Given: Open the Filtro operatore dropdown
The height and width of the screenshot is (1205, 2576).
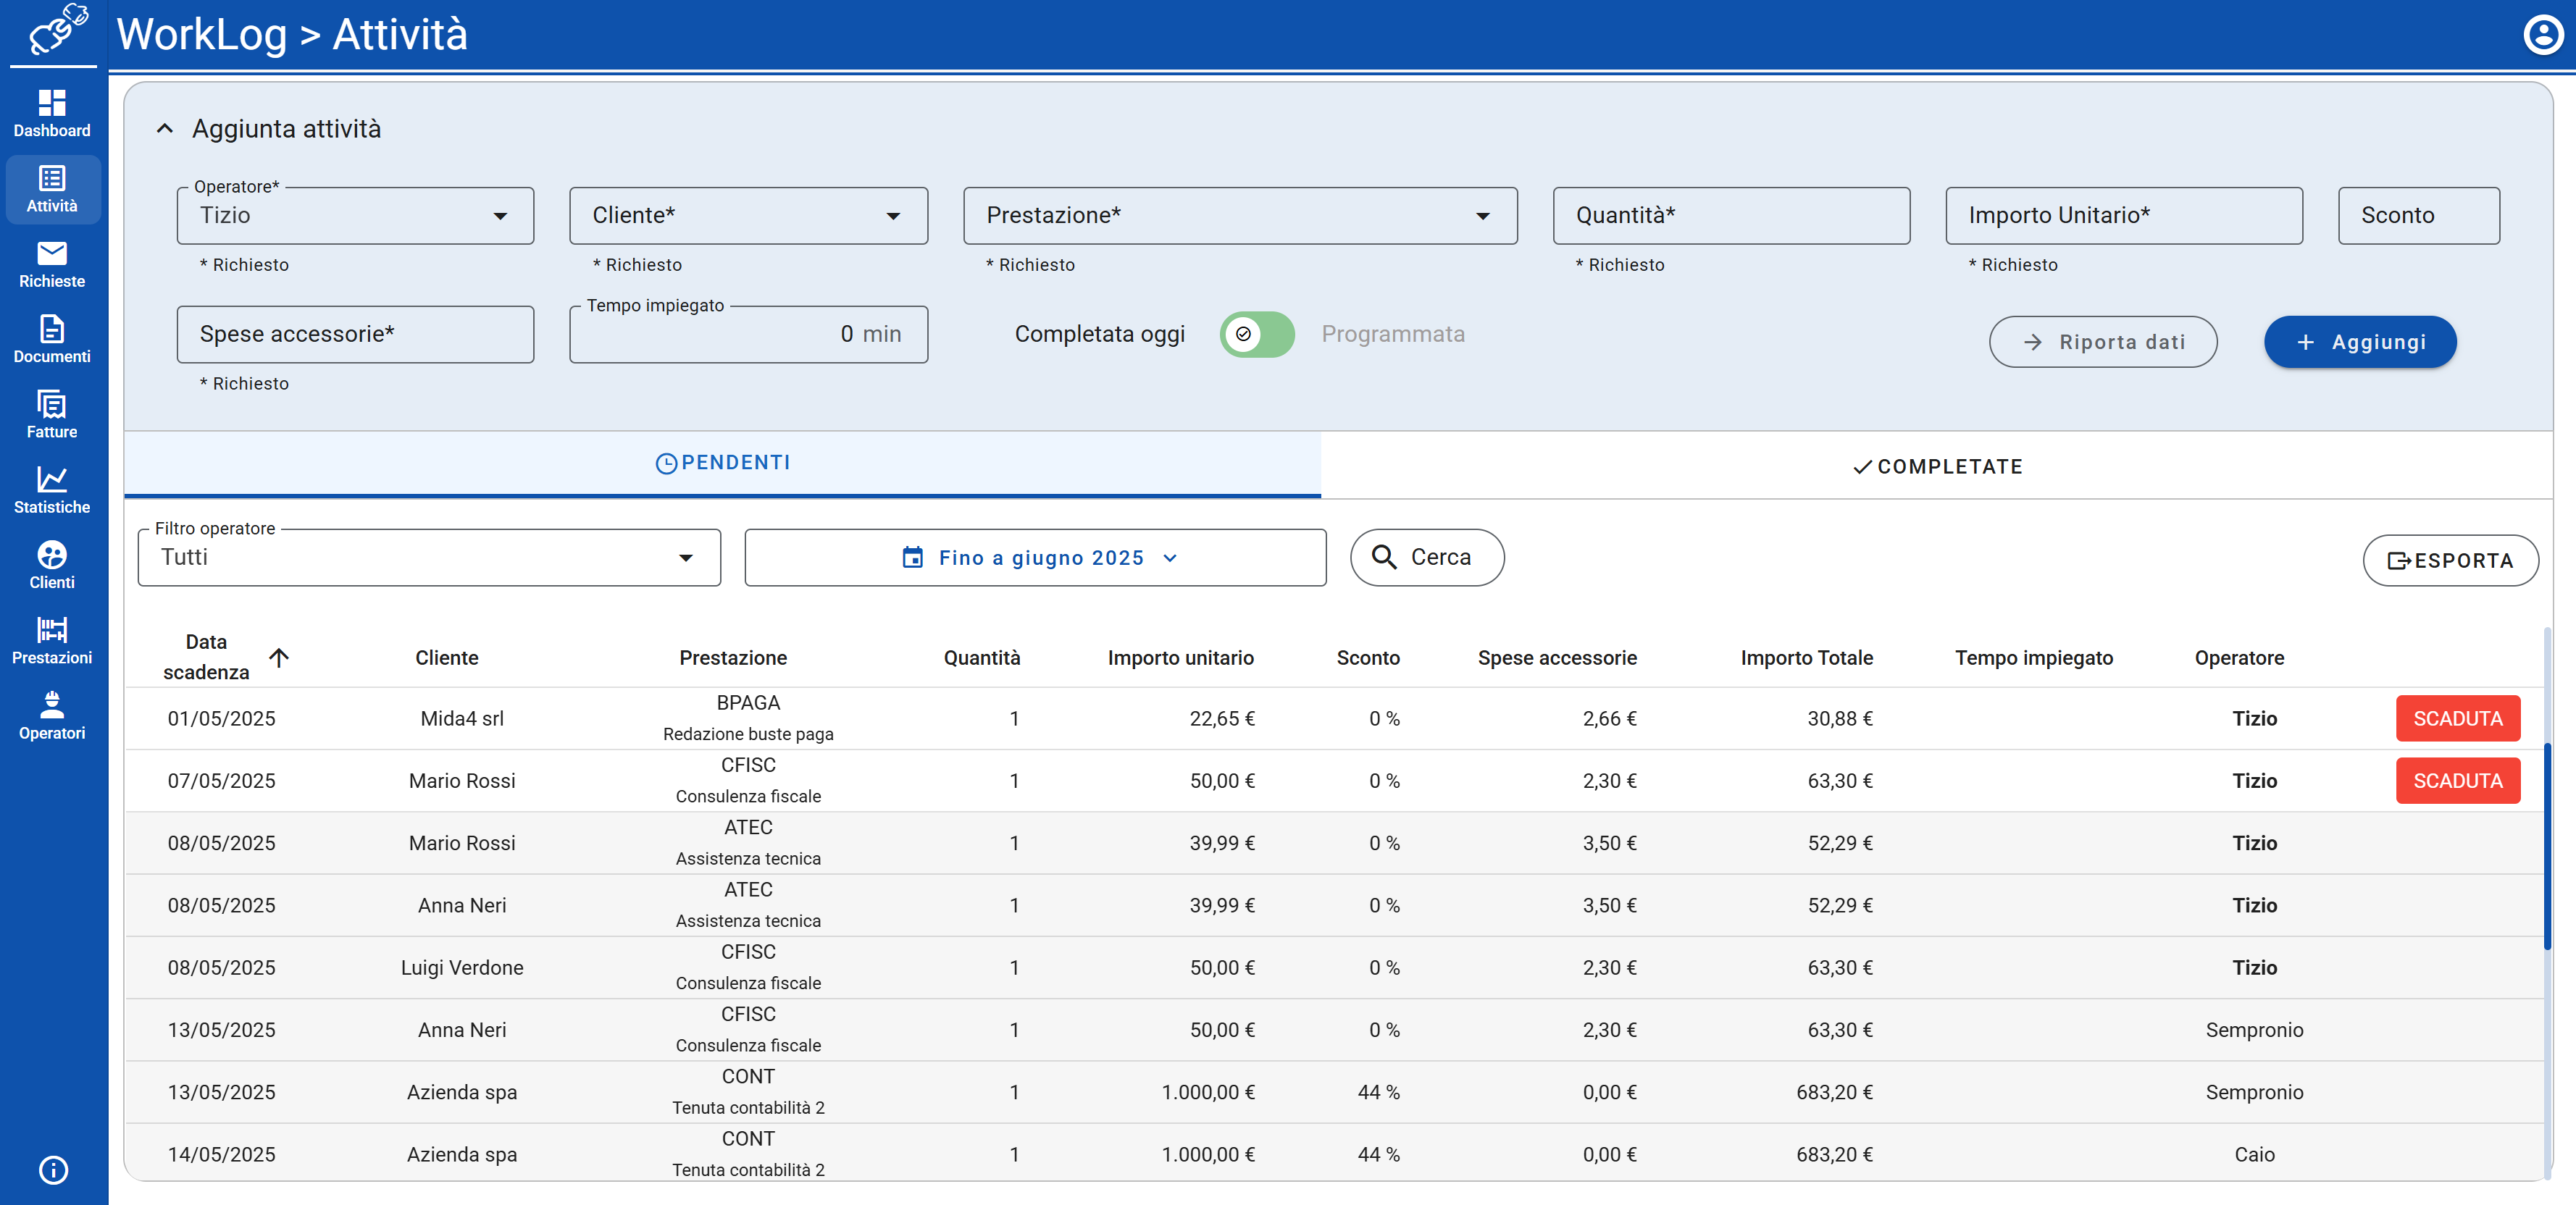Looking at the screenshot, I should [x=429, y=557].
